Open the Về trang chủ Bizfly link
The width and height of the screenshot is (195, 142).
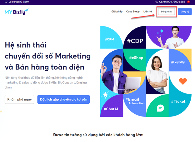pos(19,2)
